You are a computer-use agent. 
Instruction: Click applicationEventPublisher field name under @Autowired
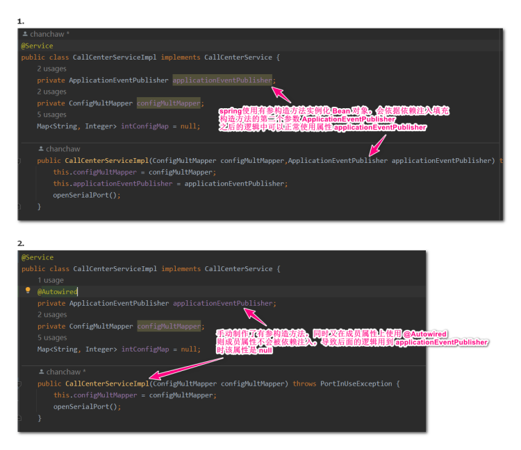(222, 303)
